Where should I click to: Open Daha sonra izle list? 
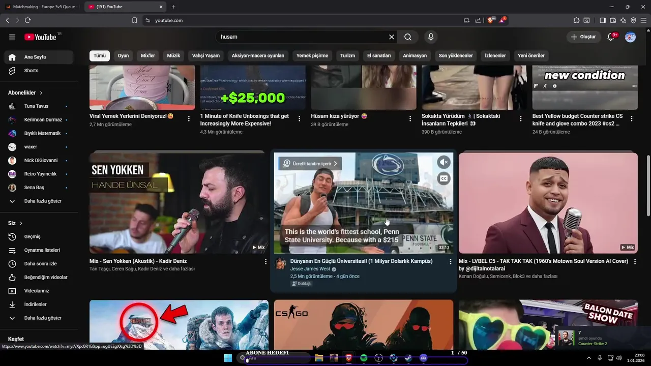[39, 264]
